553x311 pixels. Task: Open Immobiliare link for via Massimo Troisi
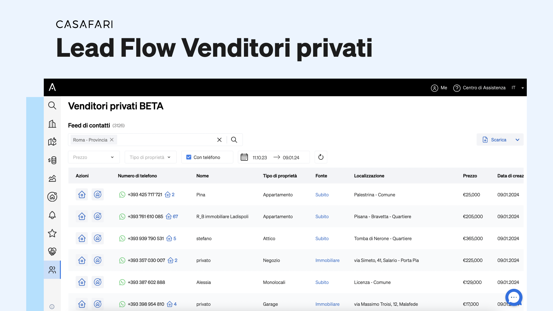coord(327,304)
